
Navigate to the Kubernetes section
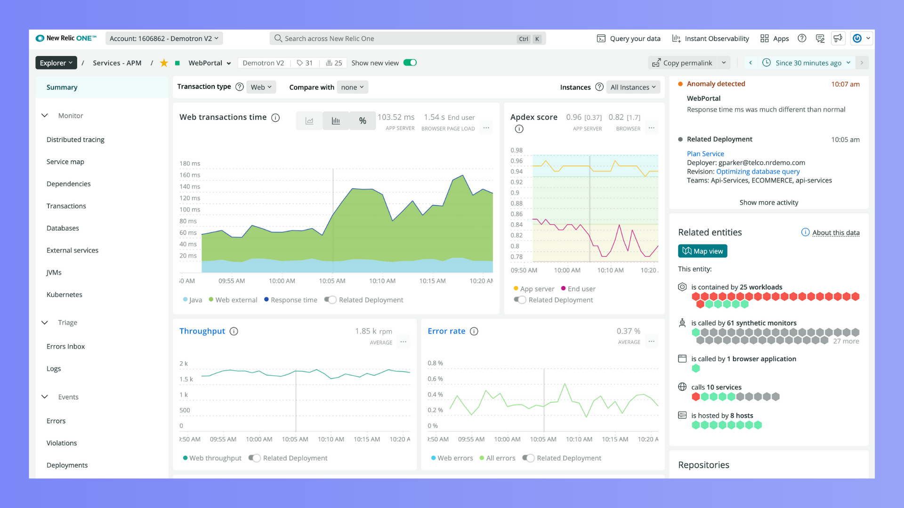pos(65,294)
